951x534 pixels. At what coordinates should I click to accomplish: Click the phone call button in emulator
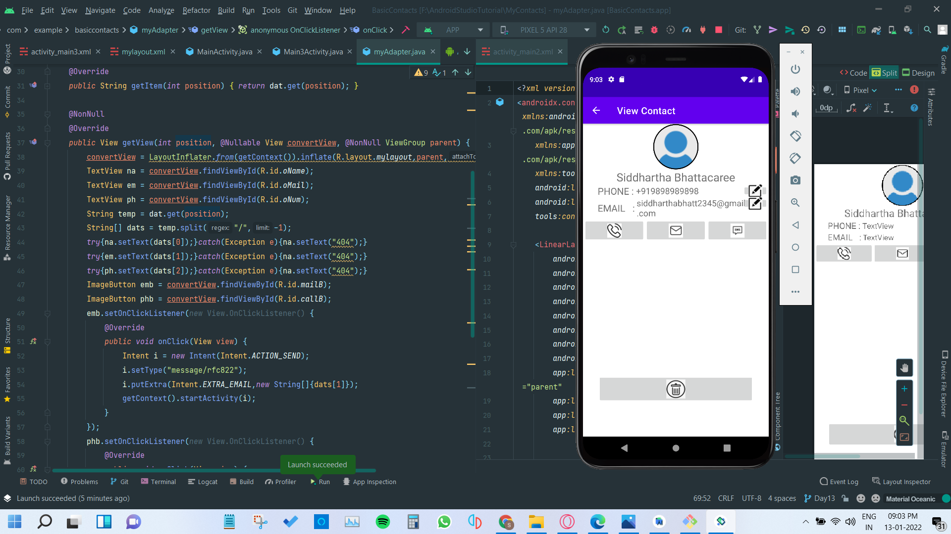(x=614, y=230)
